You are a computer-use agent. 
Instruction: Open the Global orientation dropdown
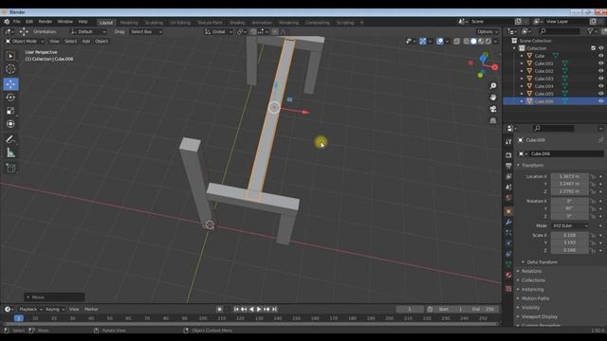[x=219, y=31]
